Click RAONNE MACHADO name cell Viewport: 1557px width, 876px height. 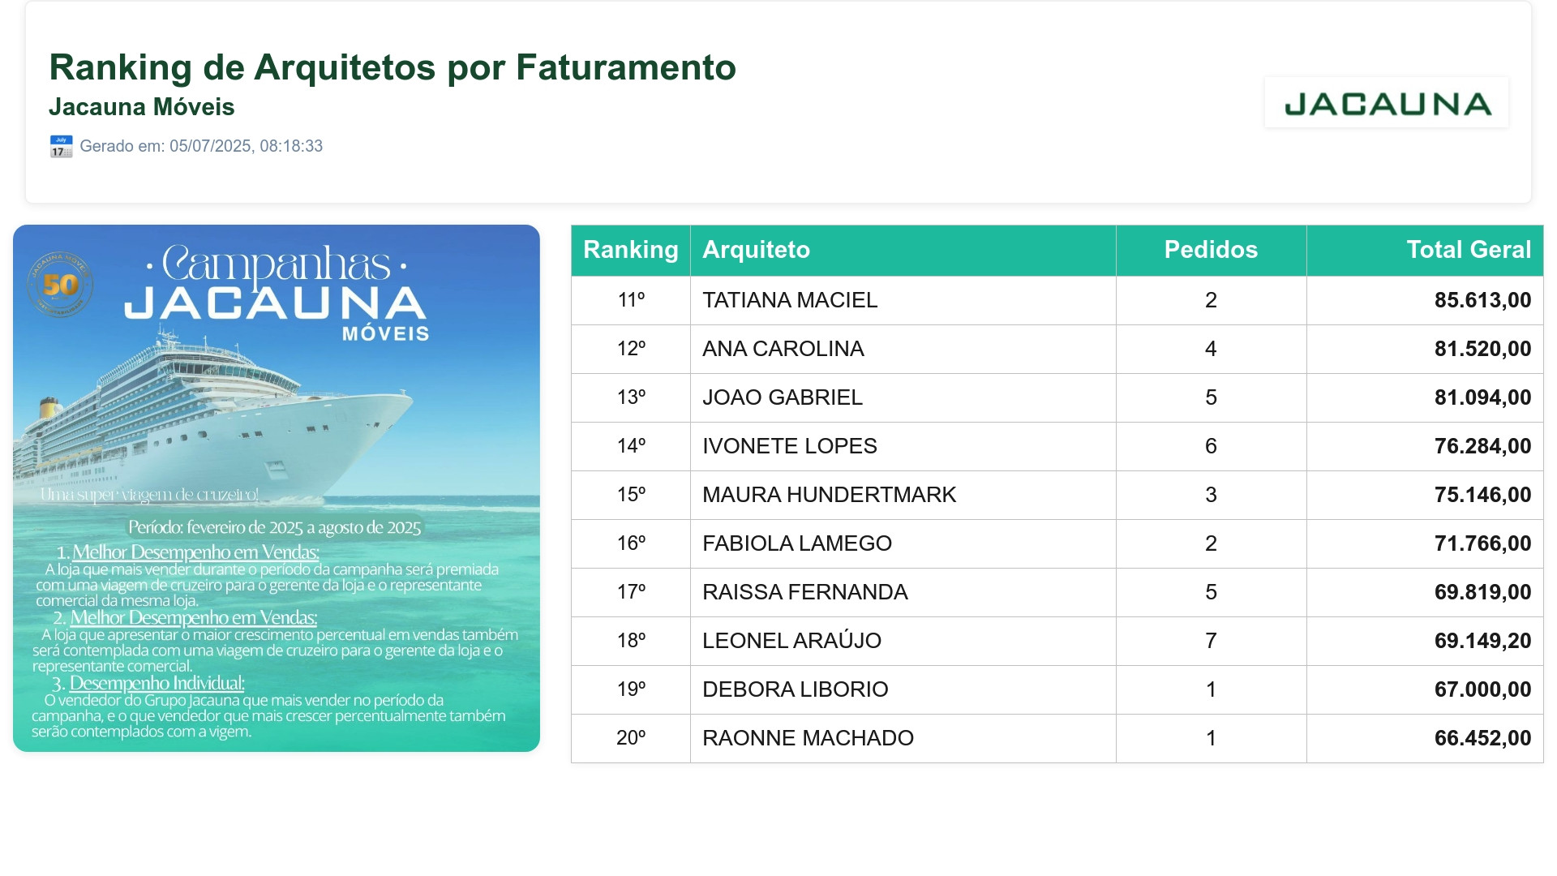(x=903, y=738)
